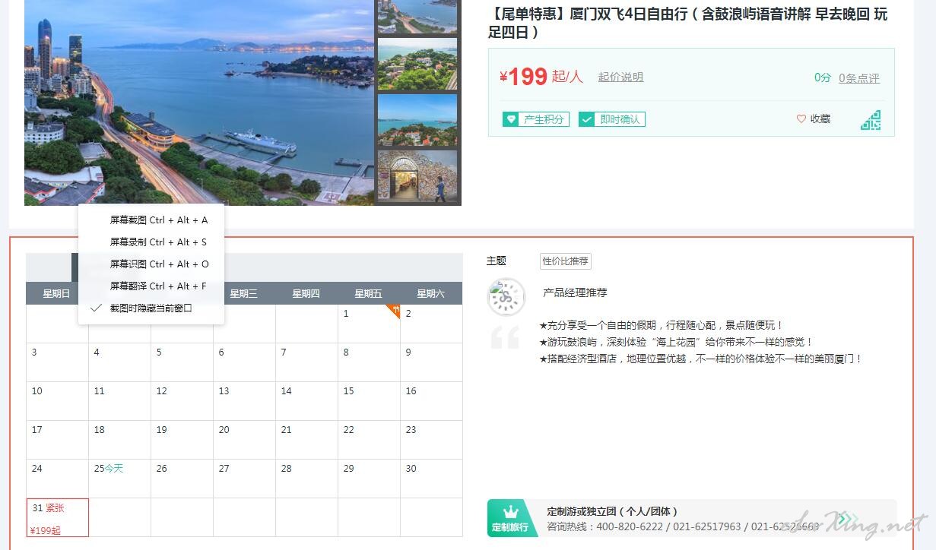Select the third seaside island thumbnail
The height and width of the screenshot is (550, 936).
pyautogui.click(x=417, y=120)
